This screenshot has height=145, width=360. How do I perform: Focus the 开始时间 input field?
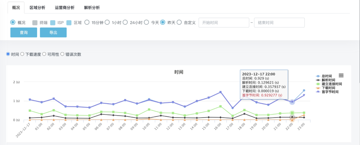(224, 23)
